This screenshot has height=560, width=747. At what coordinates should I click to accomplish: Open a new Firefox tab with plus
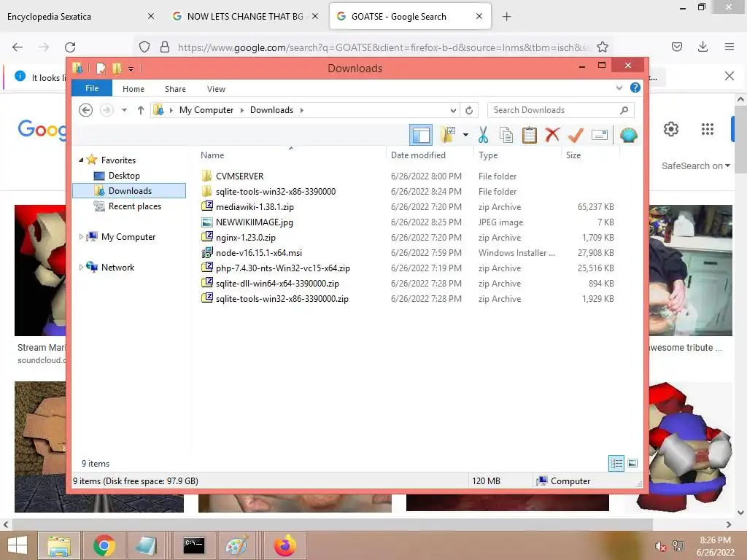coord(506,17)
